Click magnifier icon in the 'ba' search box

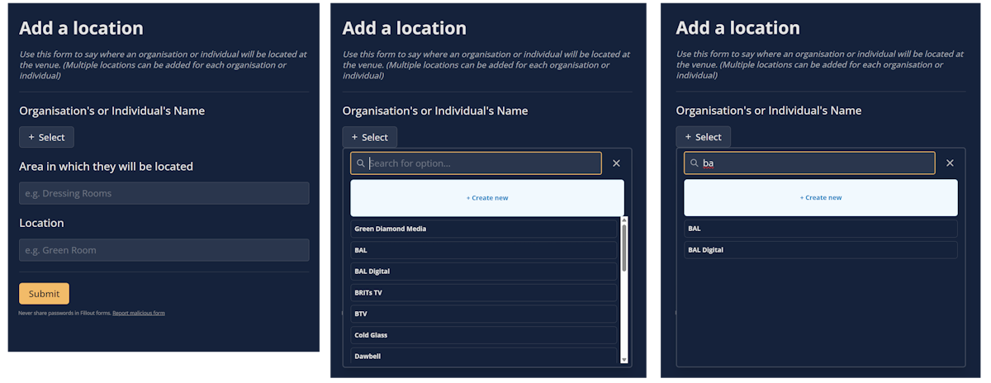tap(694, 163)
